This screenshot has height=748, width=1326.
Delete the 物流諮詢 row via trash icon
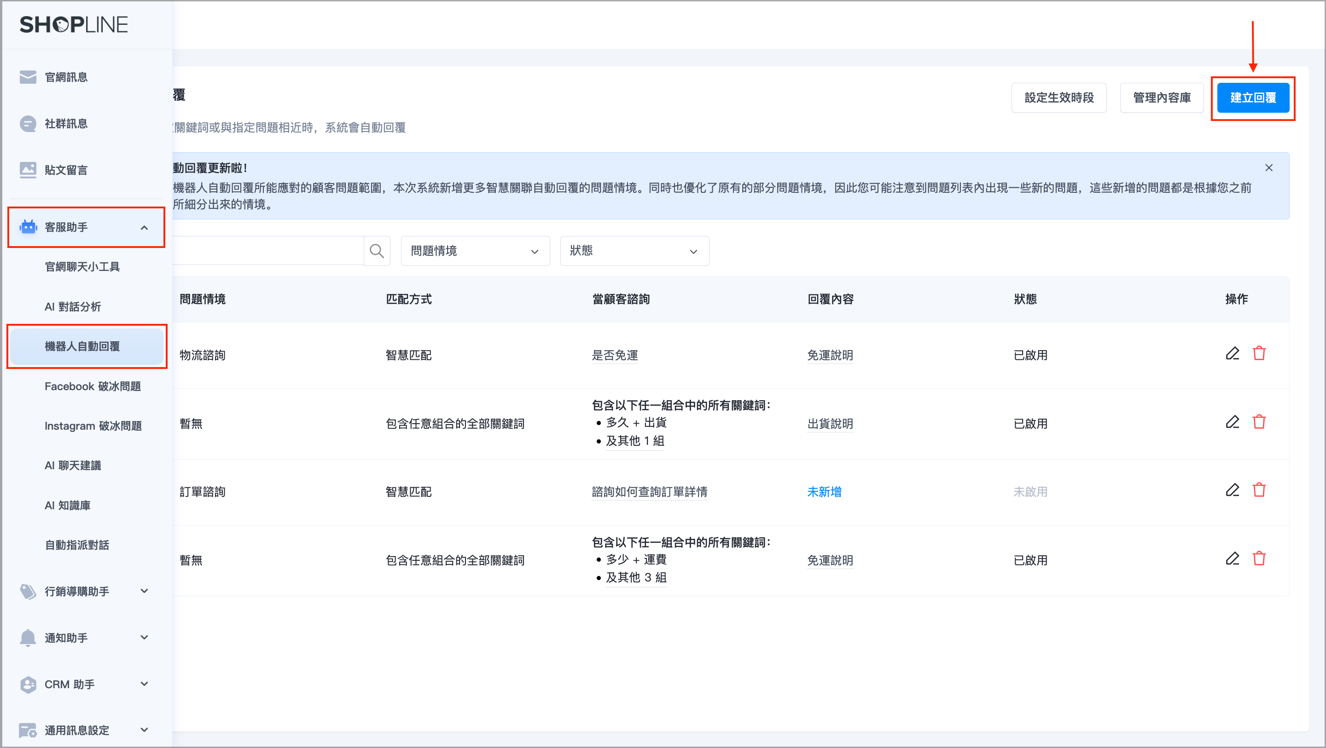pos(1259,354)
